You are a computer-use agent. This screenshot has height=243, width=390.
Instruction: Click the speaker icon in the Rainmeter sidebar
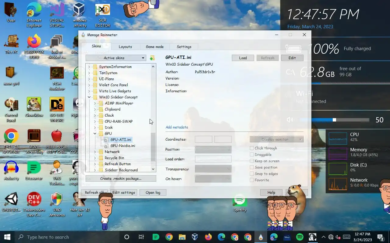click(x=290, y=120)
